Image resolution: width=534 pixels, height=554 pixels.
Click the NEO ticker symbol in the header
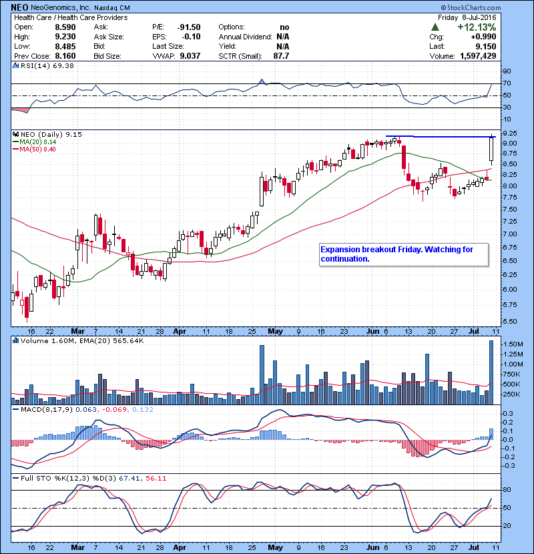pyautogui.click(x=19, y=7)
